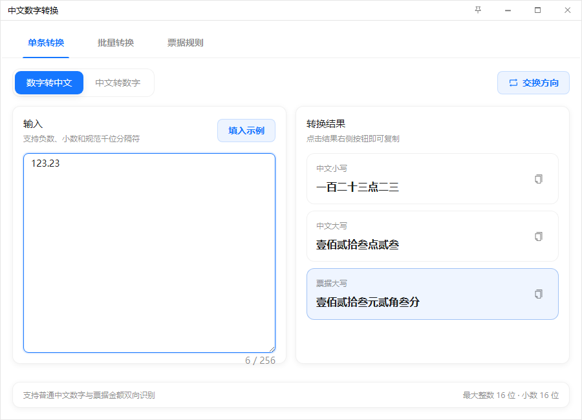Click the 交换方向 button
Screen dimensions: 582x420
pyautogui.click(x=533, y=83)
